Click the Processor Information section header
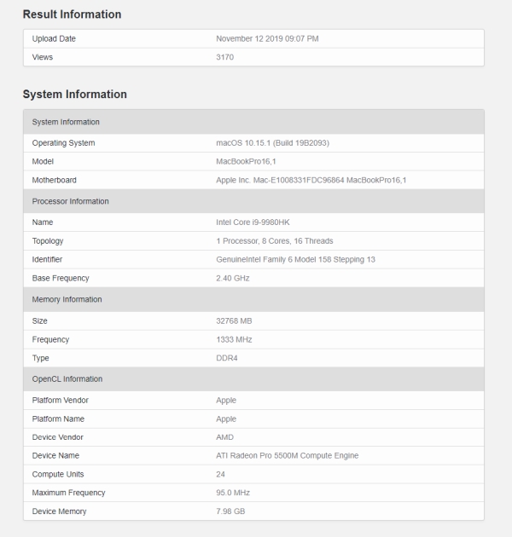The width and height of the screenshot is (512, 537). [70, 201]
